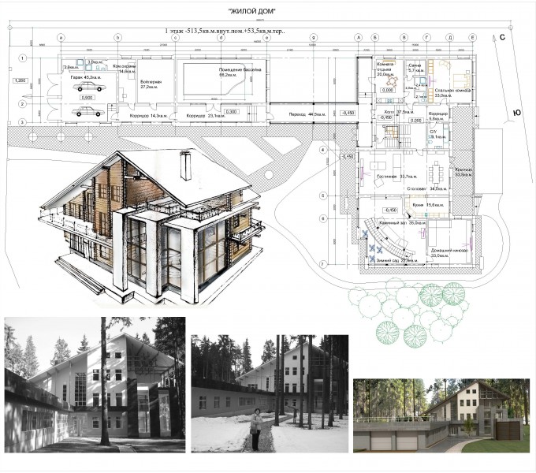536x473 pixels.
Task: Select the "-0,450" level mark in Переход
Action: click(348, 113)
